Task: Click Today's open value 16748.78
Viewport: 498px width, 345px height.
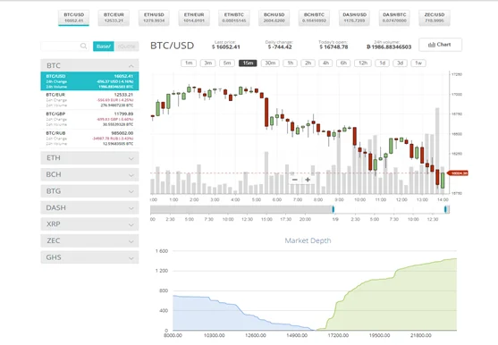Action: click(x=333, y=47)
